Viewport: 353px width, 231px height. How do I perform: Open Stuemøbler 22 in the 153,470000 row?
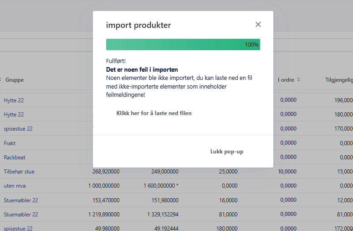point(21,200)
